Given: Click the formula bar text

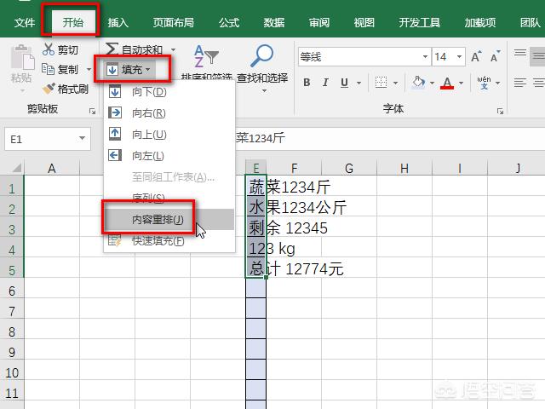Looking at the screenshot, I should tap(261, 138).
